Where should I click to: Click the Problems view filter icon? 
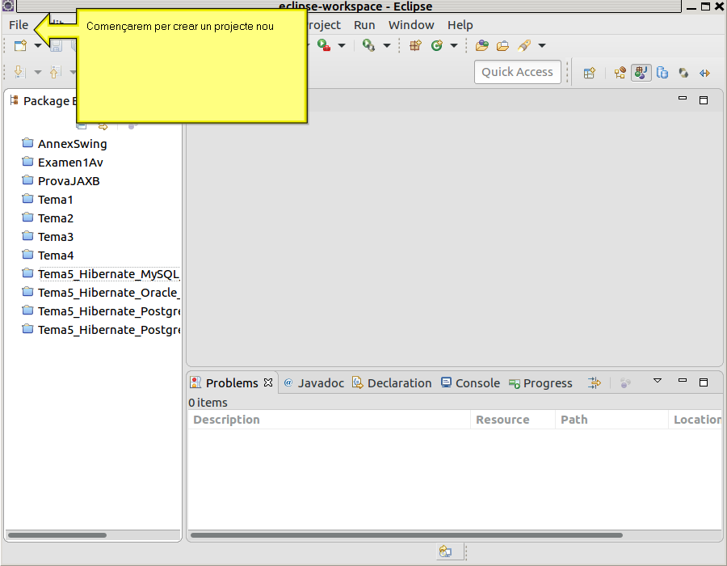point(594,382)
